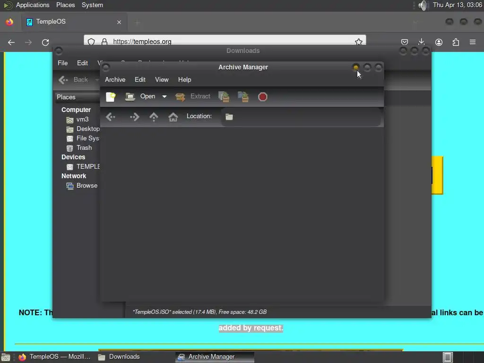Go to home location in Archive Manager
Viewport: 484px width, 363px height.
[x=173, y=117]
